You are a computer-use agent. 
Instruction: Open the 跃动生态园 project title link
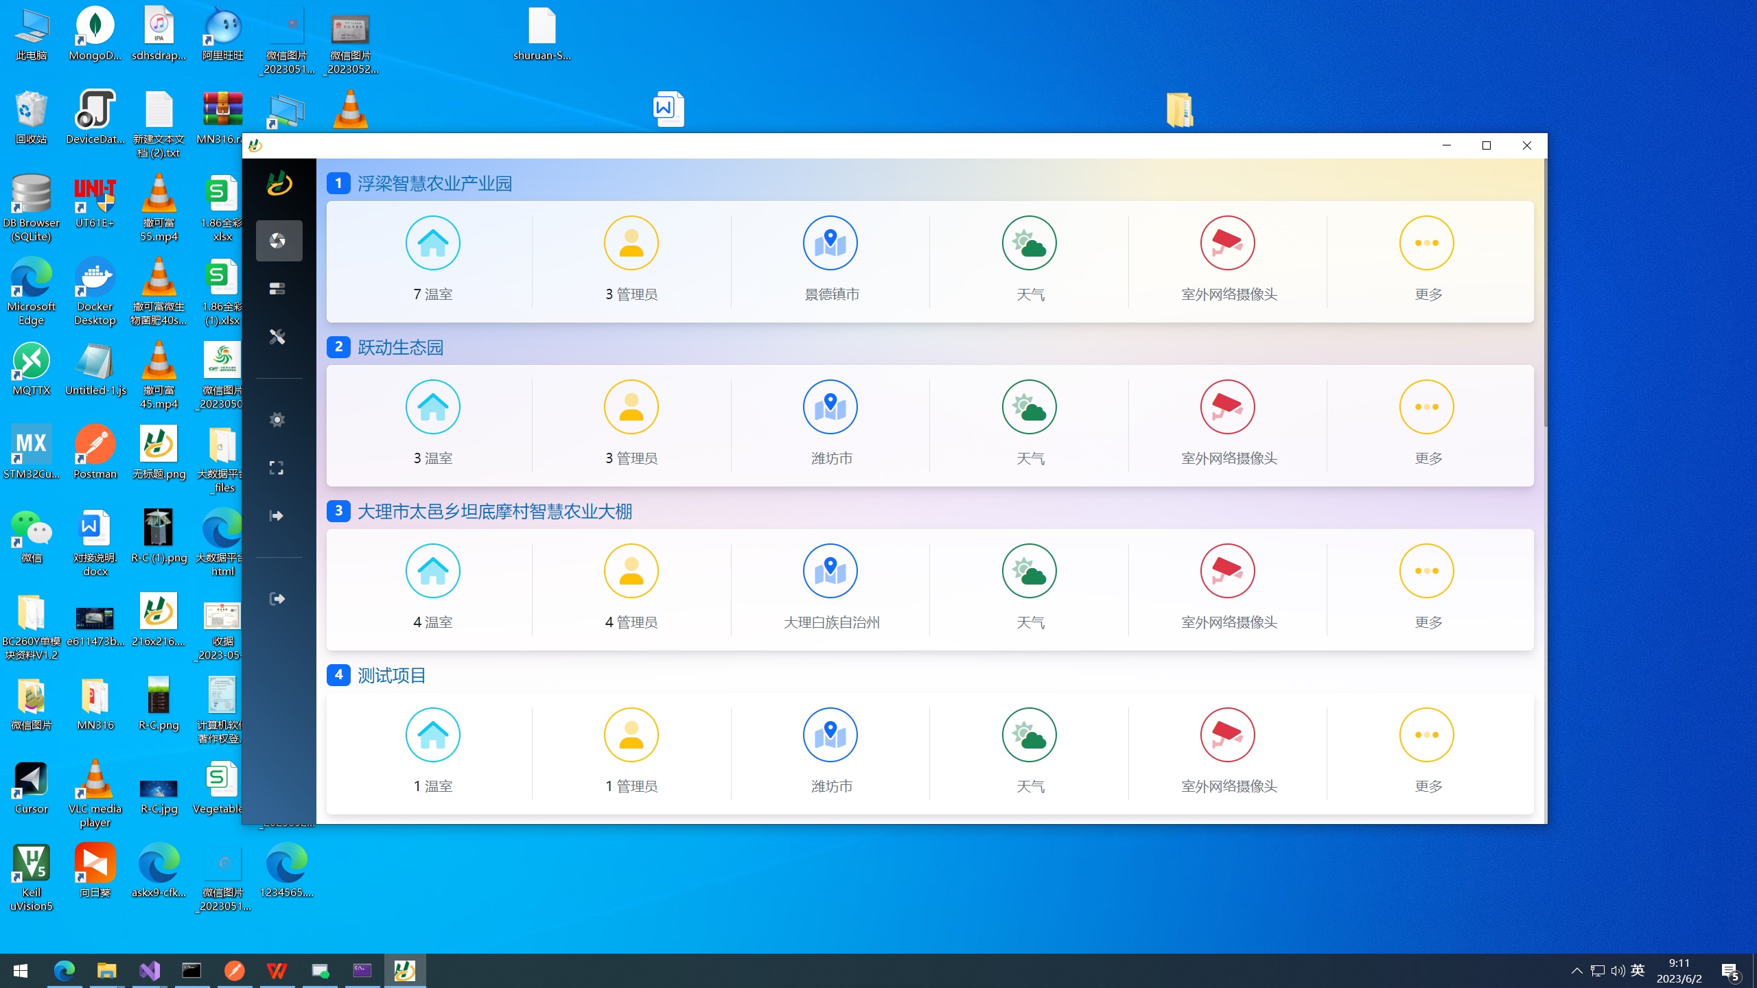pyautogui.click(x=401, y=348)
